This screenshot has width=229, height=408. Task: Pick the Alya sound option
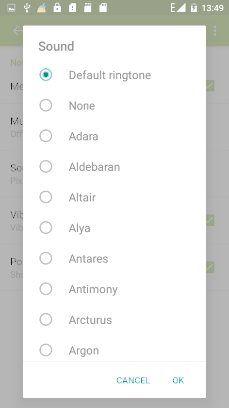point(46,228)
